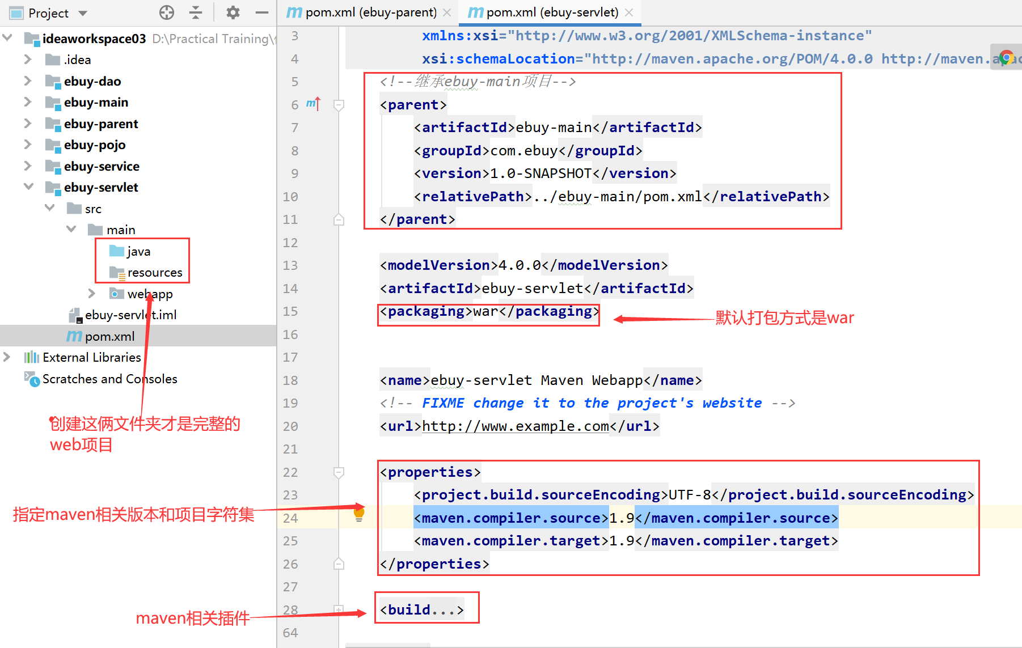Viewport: 1022px width, 648px height.
Task: Select the 'Scroll from Source' locate icon
Action: pyautogui.click(x=166, y=12)
